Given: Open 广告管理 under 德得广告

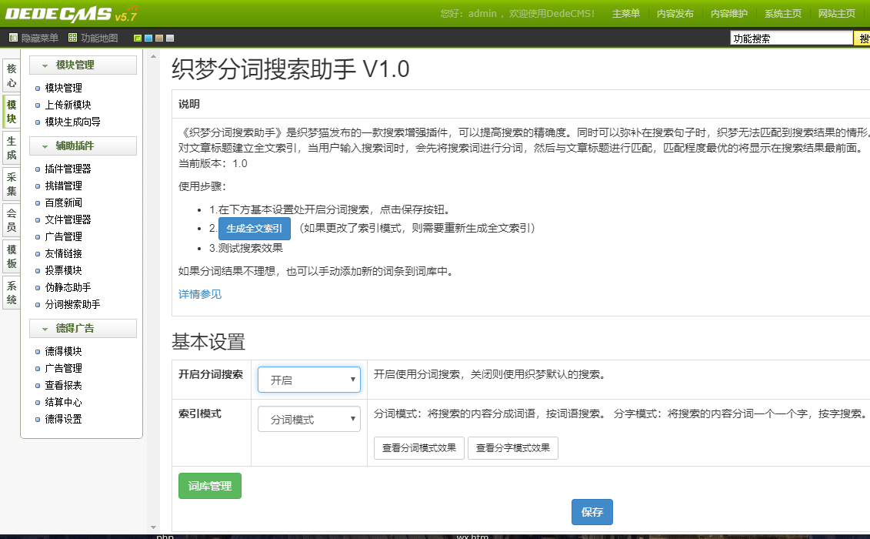Looking at the screenshot, I should pos(63,368).
